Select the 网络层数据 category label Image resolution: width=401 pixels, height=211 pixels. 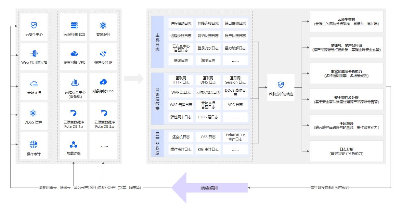click(158, 99)
